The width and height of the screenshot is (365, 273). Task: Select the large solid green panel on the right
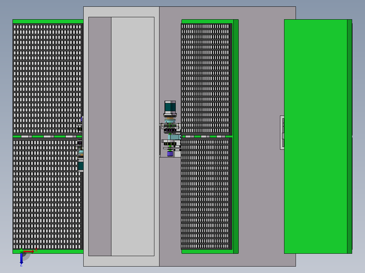tap(316, 136)
